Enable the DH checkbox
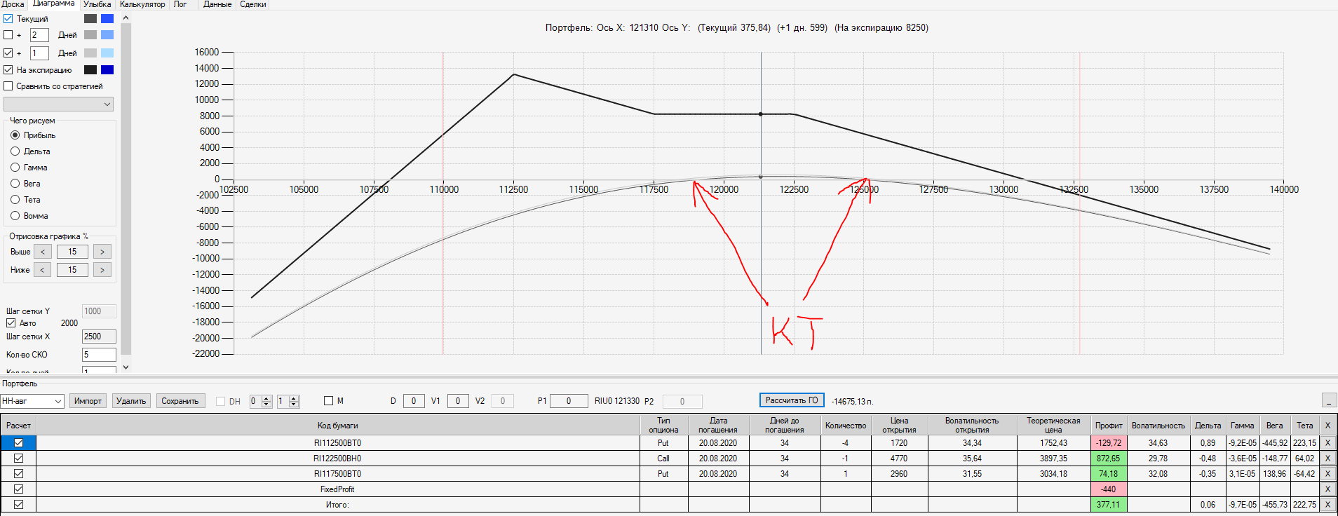1338x516 pixels. tap(221, 401)
